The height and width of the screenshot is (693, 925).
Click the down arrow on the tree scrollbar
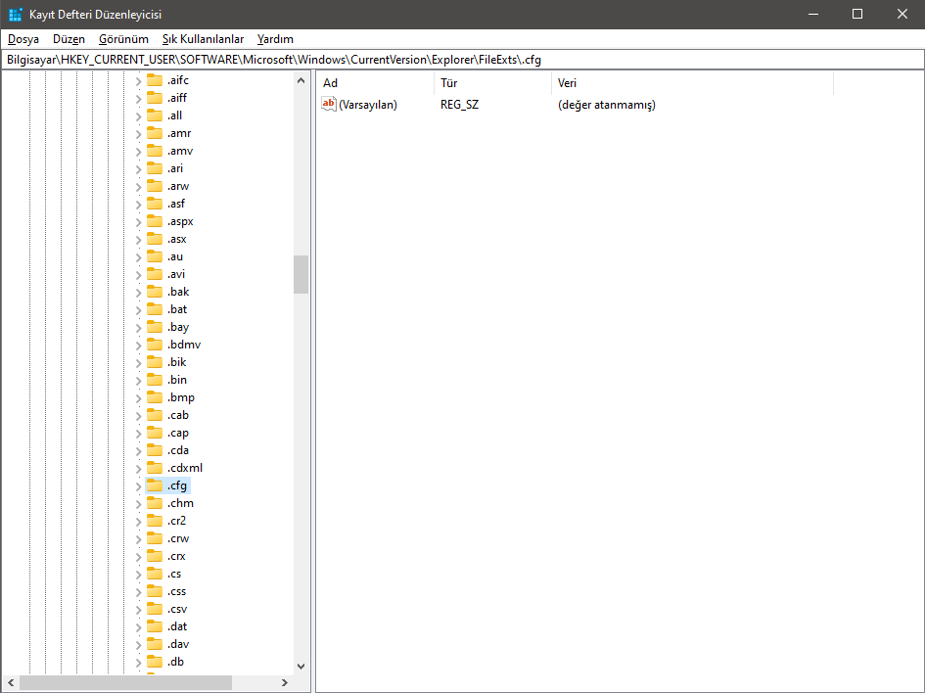tap(301, 666)
